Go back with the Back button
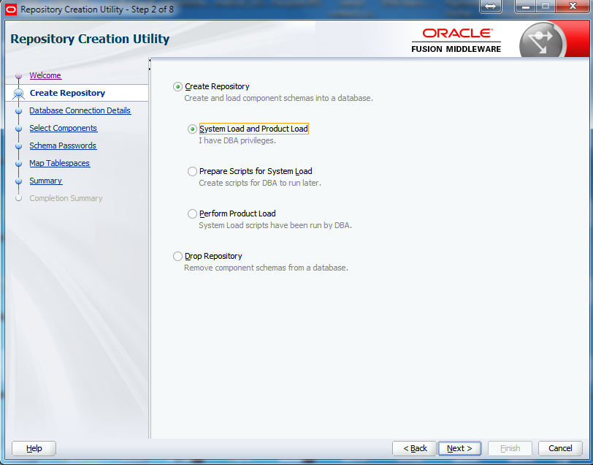 pyautogui.click(x=415, y=448)
